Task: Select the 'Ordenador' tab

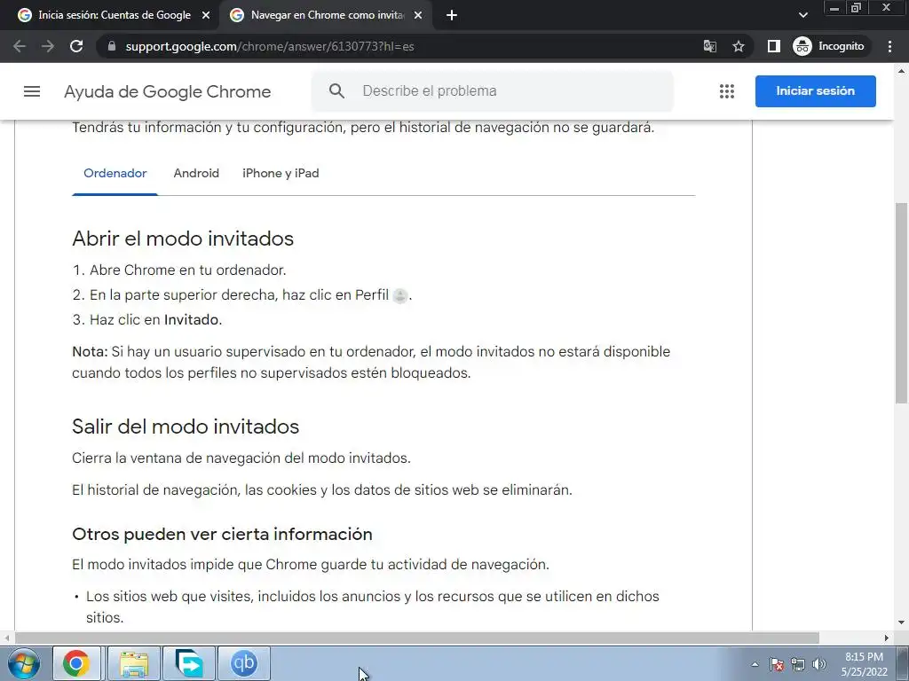Action: tap(115, 173)
